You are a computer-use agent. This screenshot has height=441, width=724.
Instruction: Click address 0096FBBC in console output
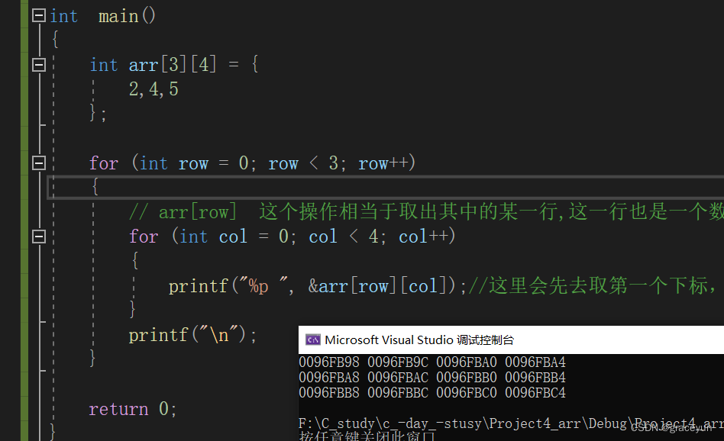398,393
